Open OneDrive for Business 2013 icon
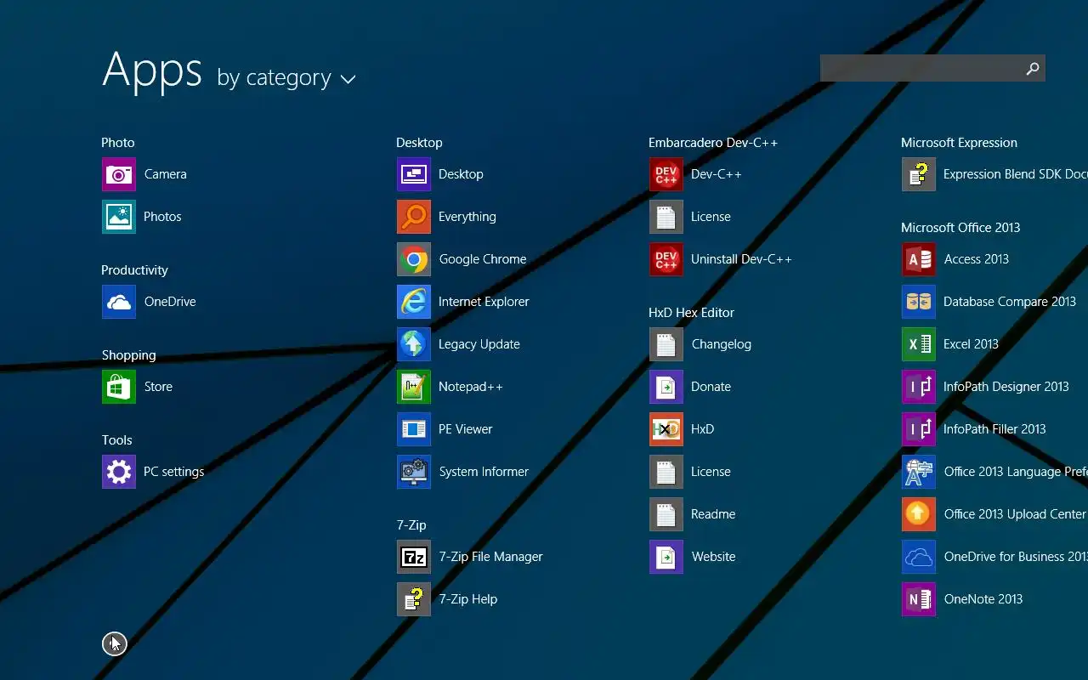The width and height of the screenshot is (1088, 680). [x=919, y=557]
